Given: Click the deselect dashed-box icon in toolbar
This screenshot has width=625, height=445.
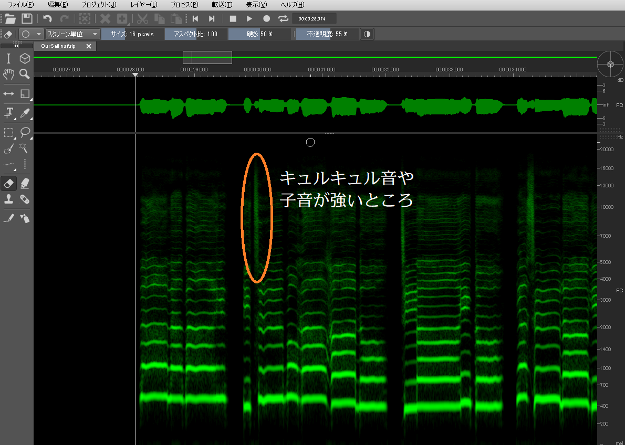Looking at the screenshot, I should point(85,19).
